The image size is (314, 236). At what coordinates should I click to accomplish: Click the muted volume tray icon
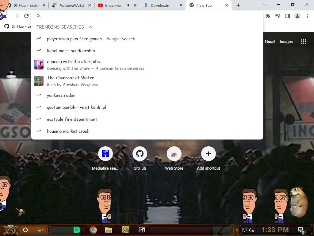[x=251, y=230]
